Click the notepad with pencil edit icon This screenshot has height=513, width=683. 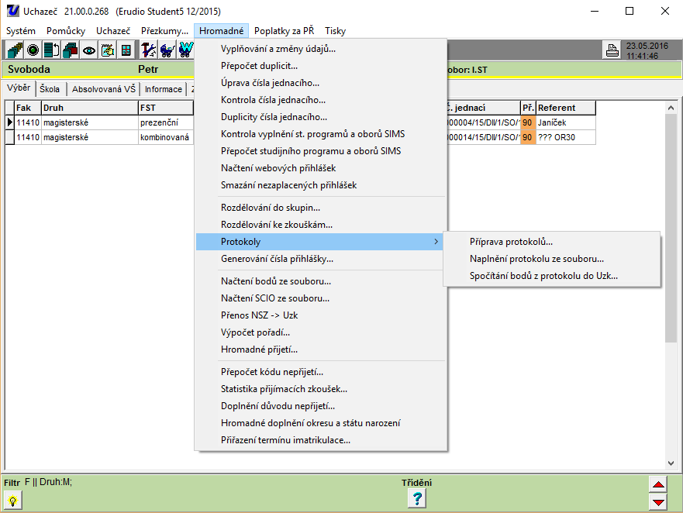tap(108, 50)
